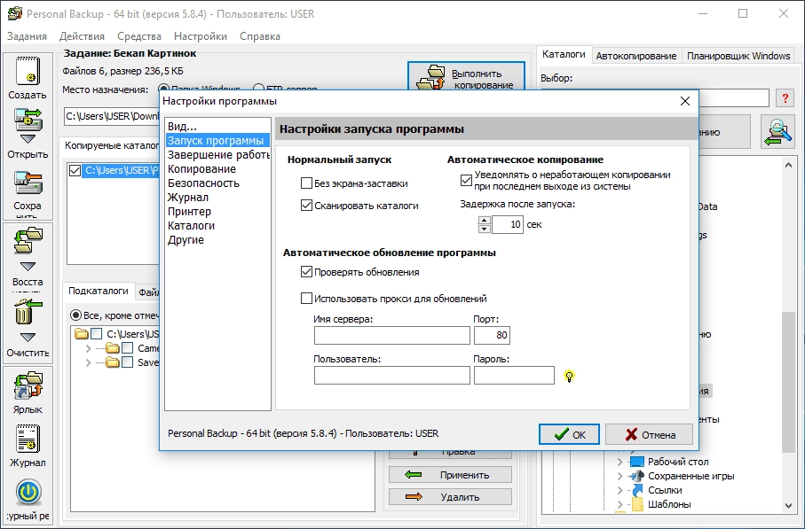Select Безопасность settings category
The image size is (805, 529).
(x=217, y=183)
